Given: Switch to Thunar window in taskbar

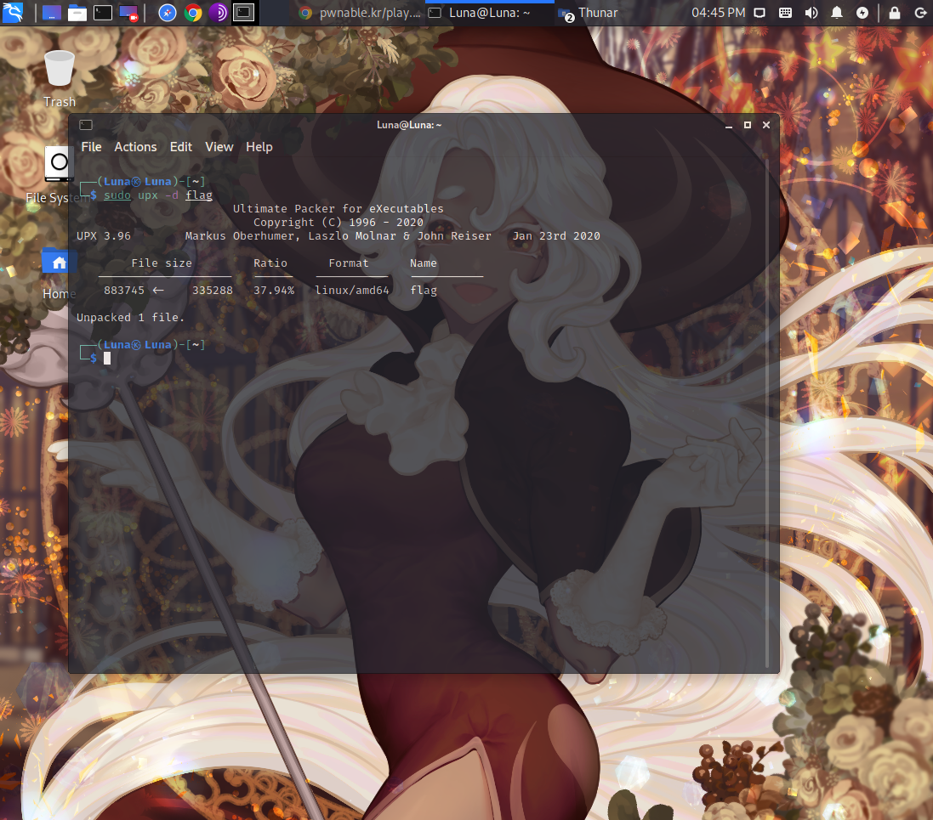Looking at the screenshot, I should (x=589, y=13).
